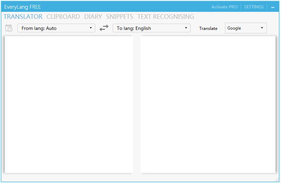Minimize the EveryLang window

[273, 7]
